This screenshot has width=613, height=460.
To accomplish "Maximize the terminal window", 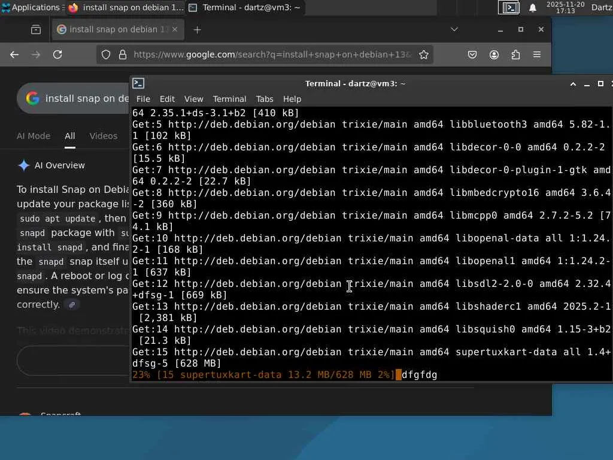I will [600, 84].
